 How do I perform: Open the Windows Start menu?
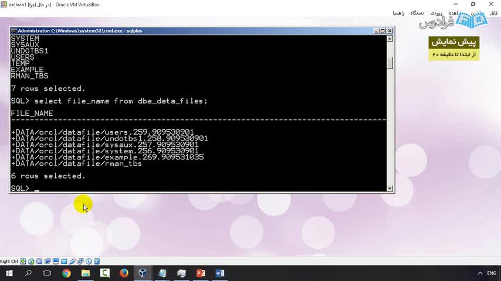point(9,273)
